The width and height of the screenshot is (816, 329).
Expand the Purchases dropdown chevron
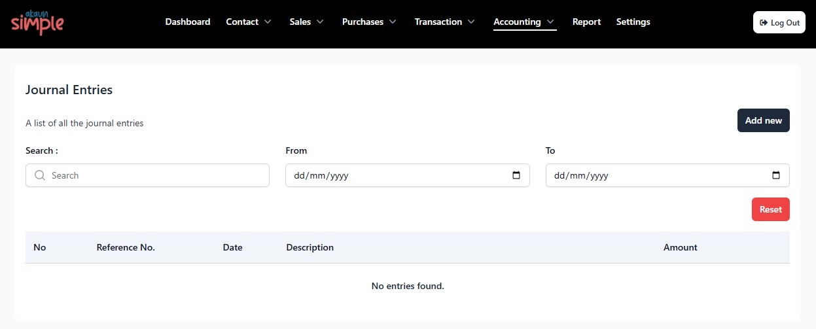click(393, 22)
